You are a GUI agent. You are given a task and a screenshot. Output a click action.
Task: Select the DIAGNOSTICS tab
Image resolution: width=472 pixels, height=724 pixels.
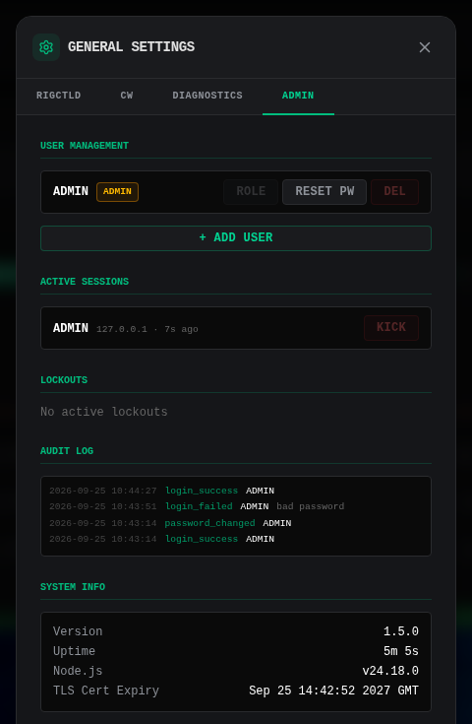pyautogui.click(x=207, y=96)
